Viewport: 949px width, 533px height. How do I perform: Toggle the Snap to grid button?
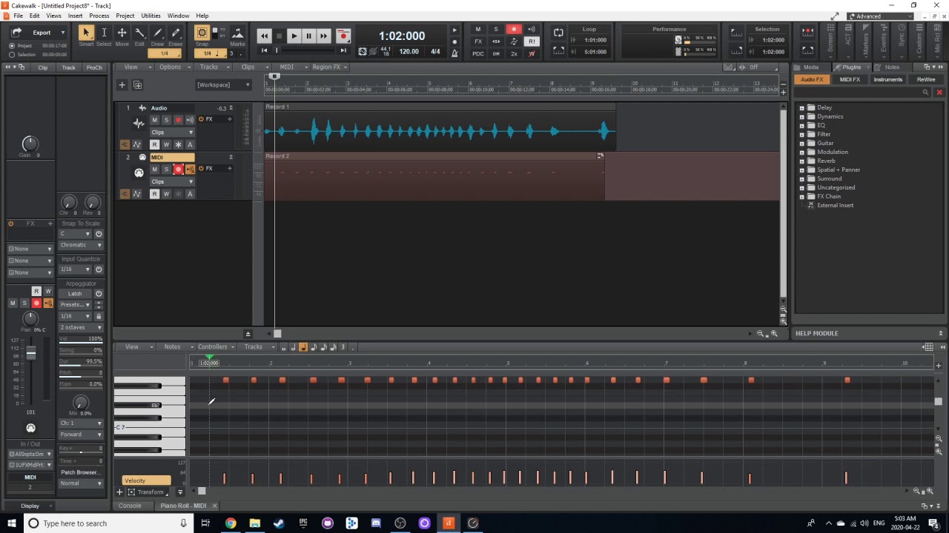pyautogui.click(x=202, y=33)
